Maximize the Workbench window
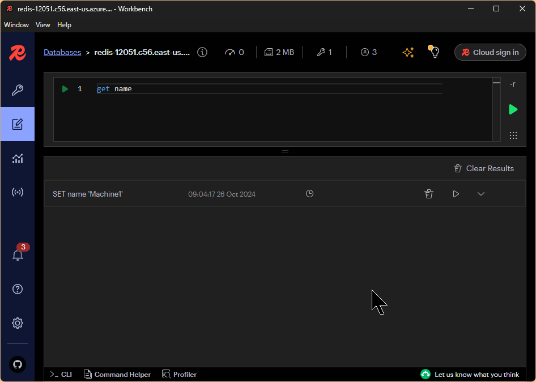The image size is (536, 382). click(496, 9)
